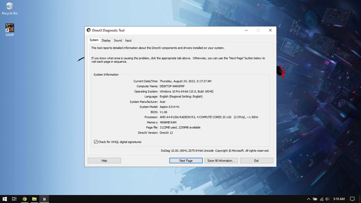Click the Next Page button
Viewport: 361px width, 203px height.
tap(186, 160)
